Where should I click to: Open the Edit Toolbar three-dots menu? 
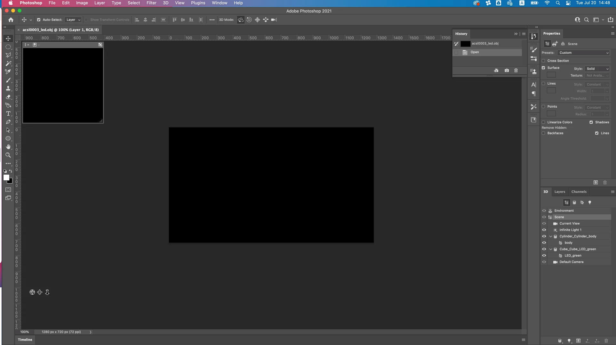8,163
